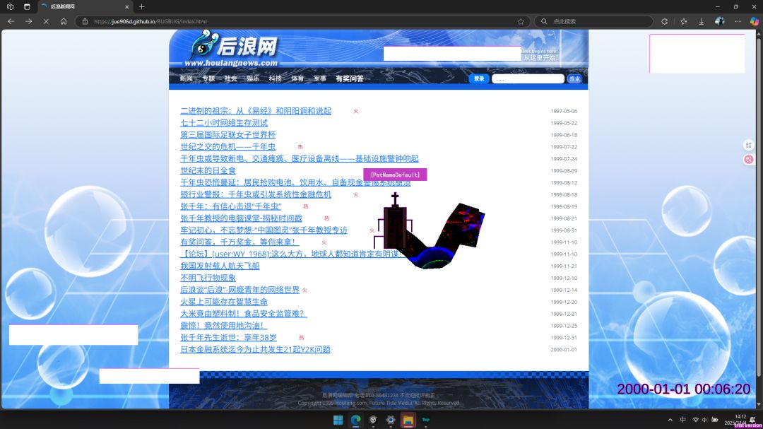763x429 pixels.
Task: Add this page to favorites star
Action: pyautogui.click(x=521, y=21)
